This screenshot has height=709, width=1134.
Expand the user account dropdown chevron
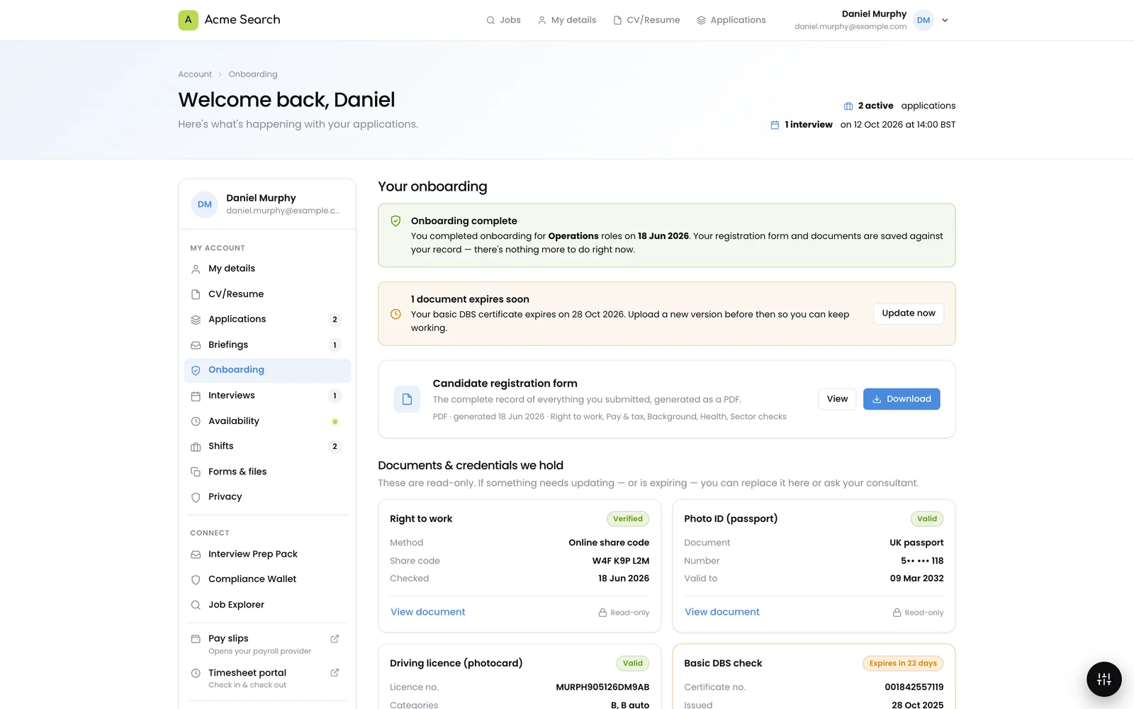point(945,21)
